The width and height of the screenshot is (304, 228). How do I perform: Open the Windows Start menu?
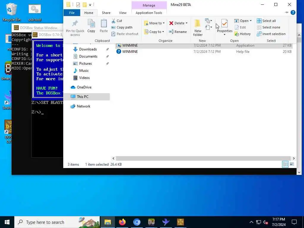[7, 222]
